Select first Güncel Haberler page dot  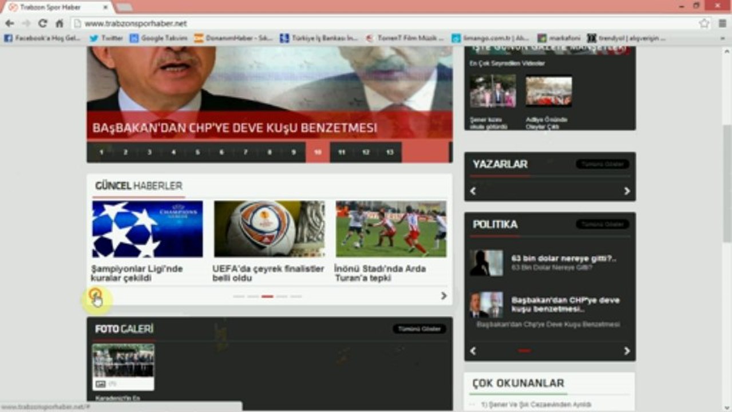239,296
